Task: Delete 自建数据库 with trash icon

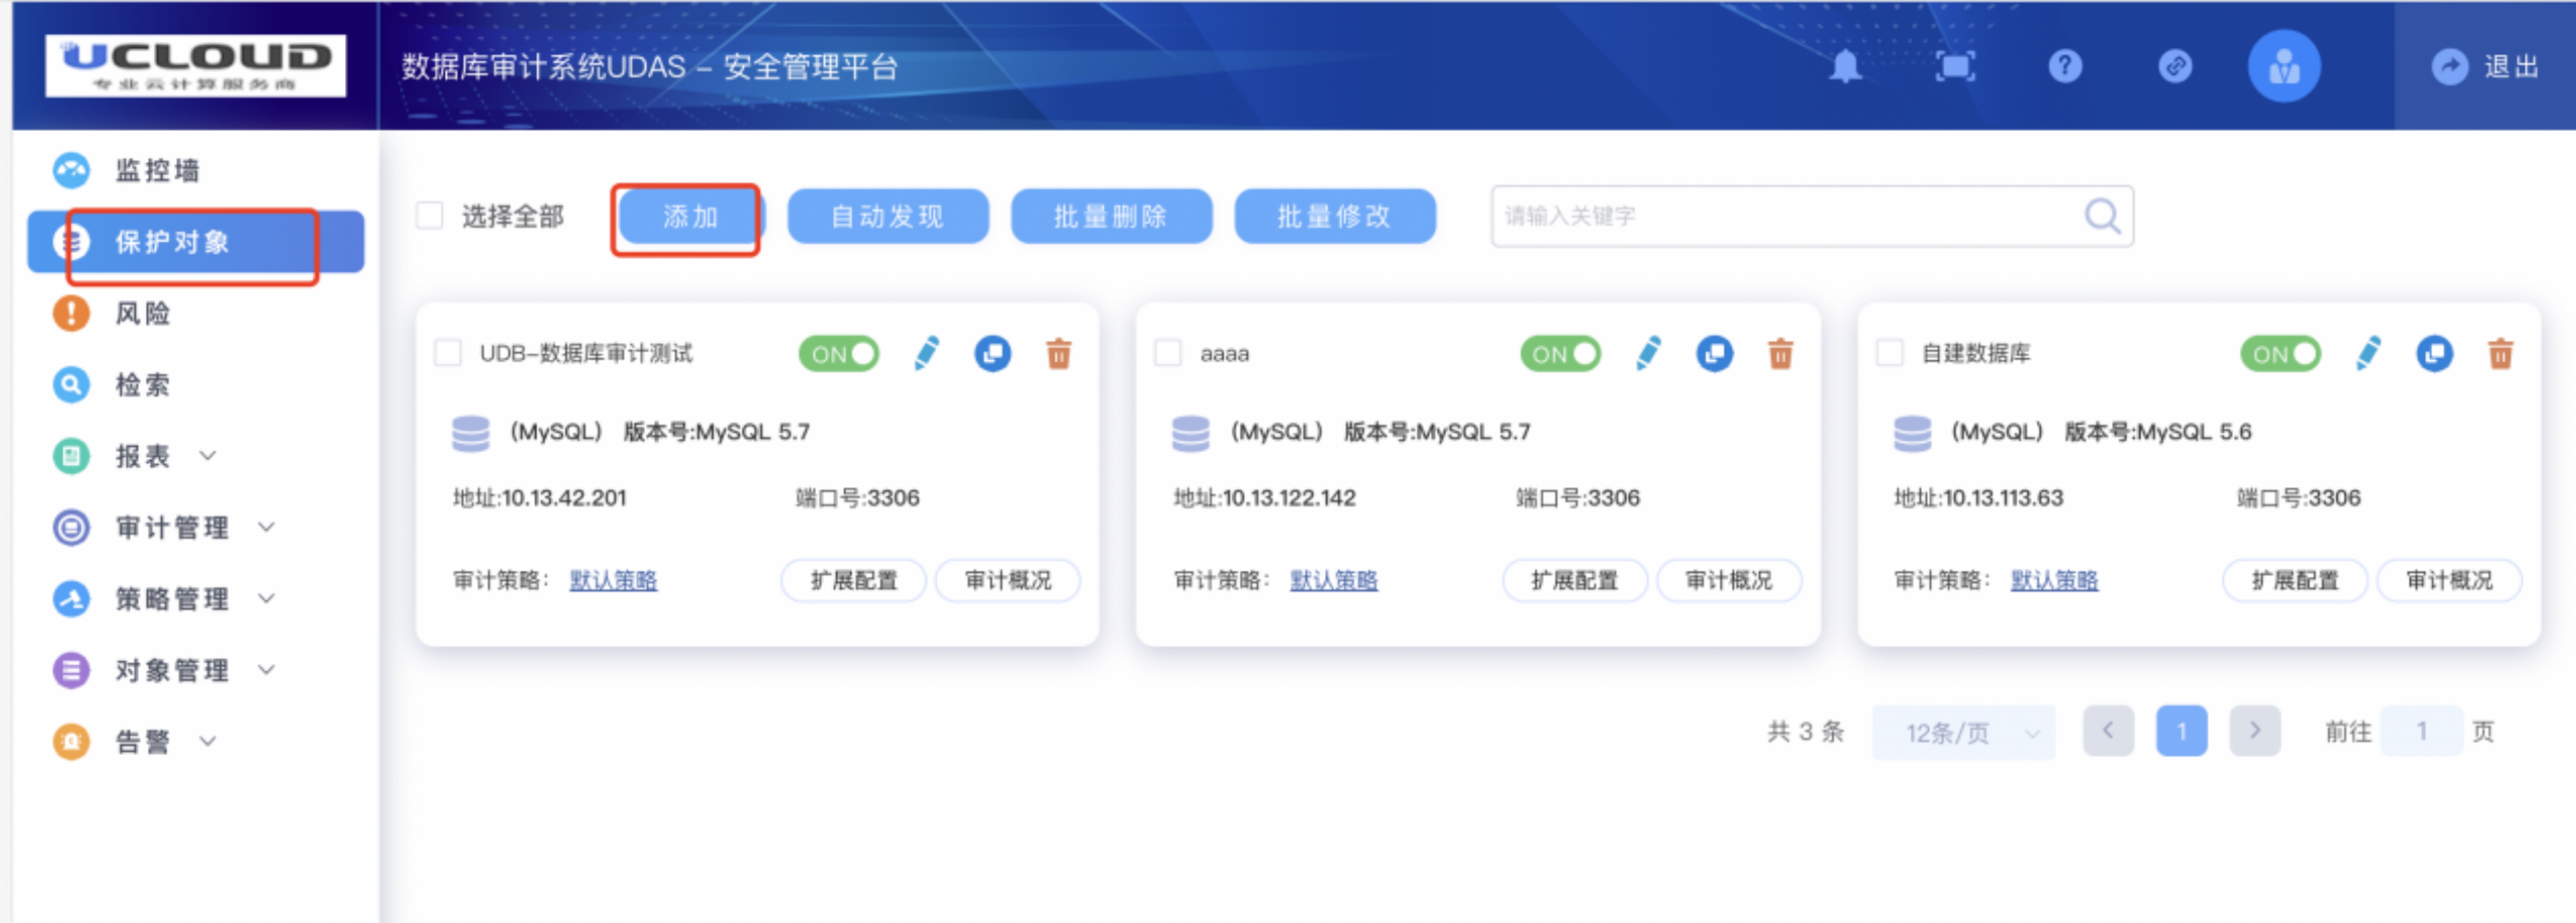Action: coord(2500,353)
